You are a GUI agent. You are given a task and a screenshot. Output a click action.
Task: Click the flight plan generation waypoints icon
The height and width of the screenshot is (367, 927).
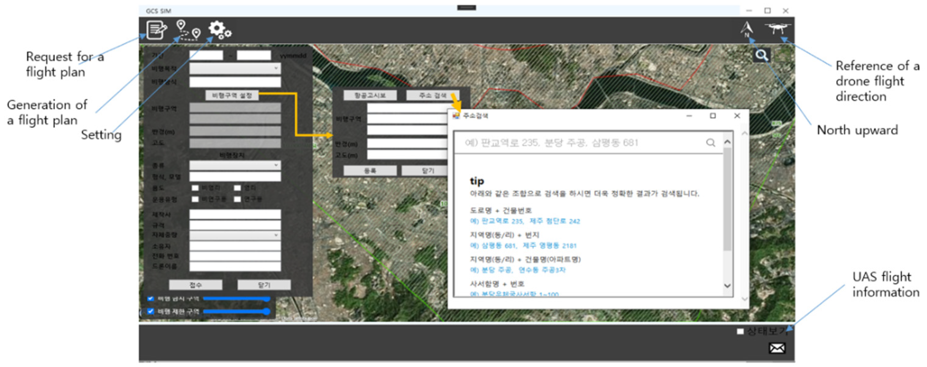188,30
